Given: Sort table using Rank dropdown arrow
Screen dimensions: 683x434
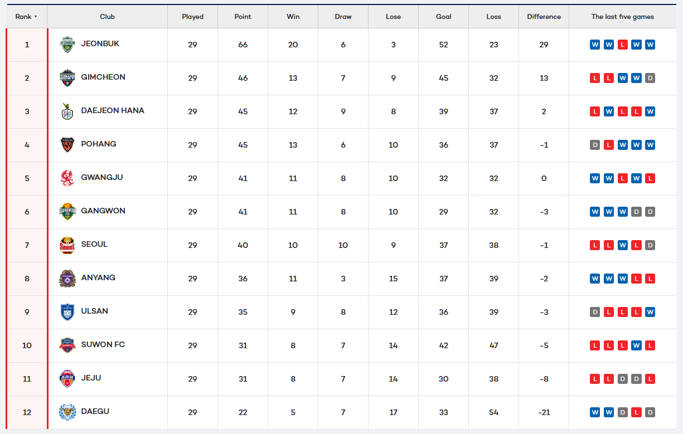Looking at the screenshot, I should 36,17.
